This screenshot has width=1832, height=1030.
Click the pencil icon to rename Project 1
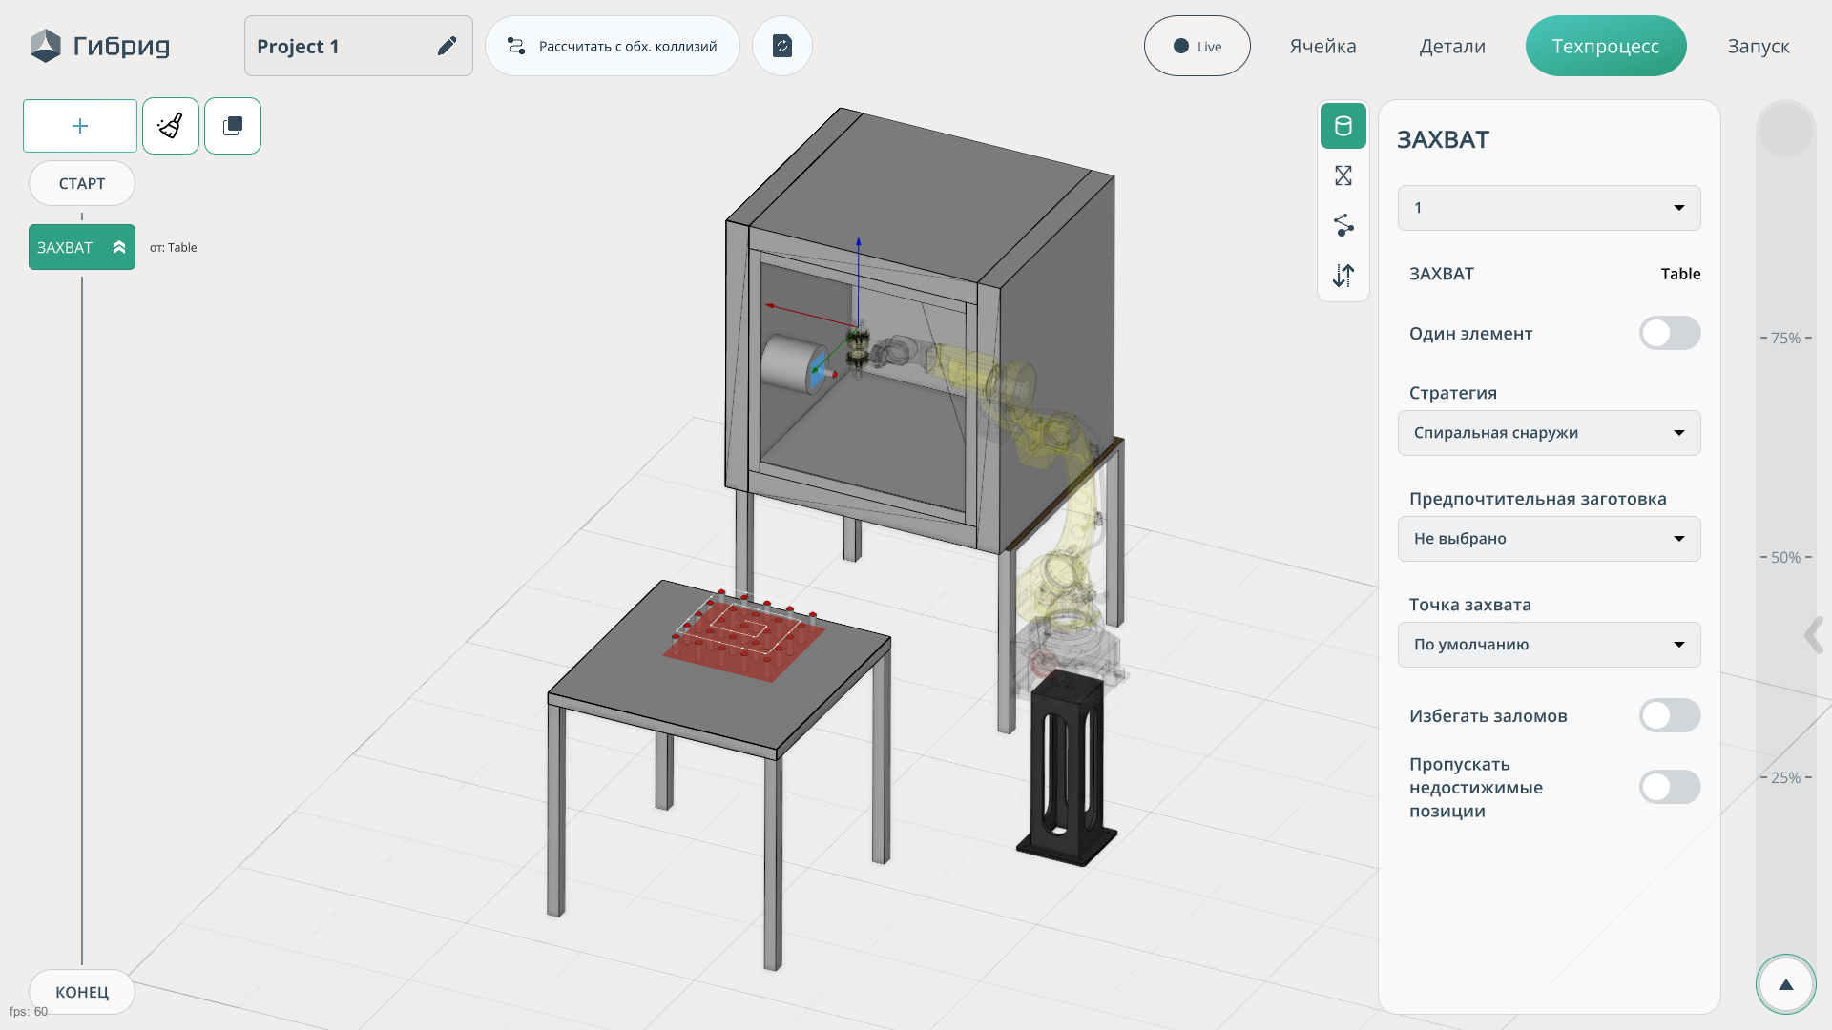click(447, 46)
